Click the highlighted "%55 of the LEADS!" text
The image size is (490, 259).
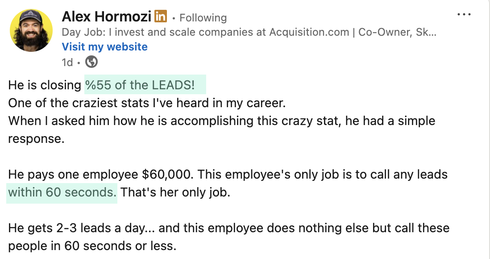[145, 85]
